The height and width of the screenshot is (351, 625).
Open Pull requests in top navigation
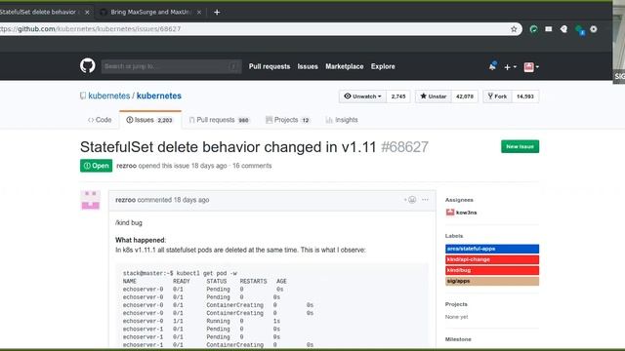[x=270, y=66]
